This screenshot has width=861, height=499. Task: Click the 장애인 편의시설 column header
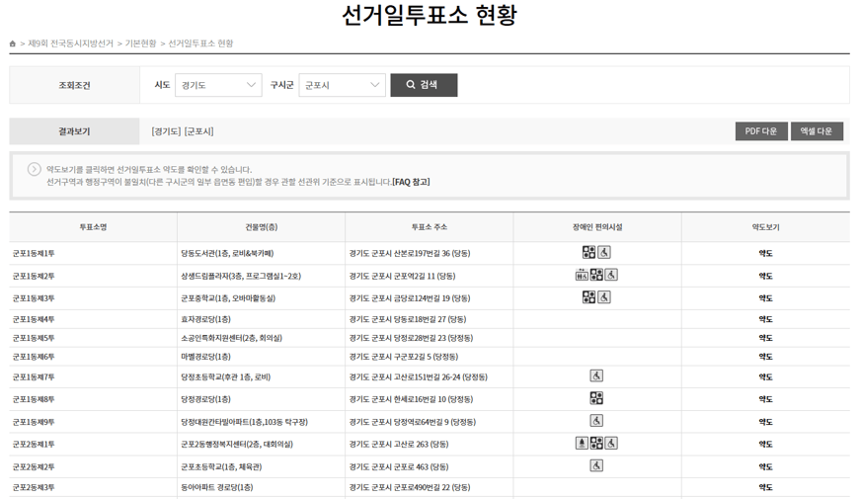coord(597,227)
